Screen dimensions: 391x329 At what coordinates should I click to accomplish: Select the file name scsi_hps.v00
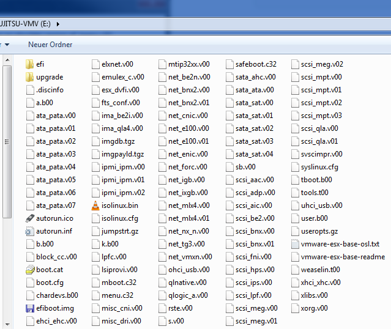pyautogui.click(x=255, y=270)
